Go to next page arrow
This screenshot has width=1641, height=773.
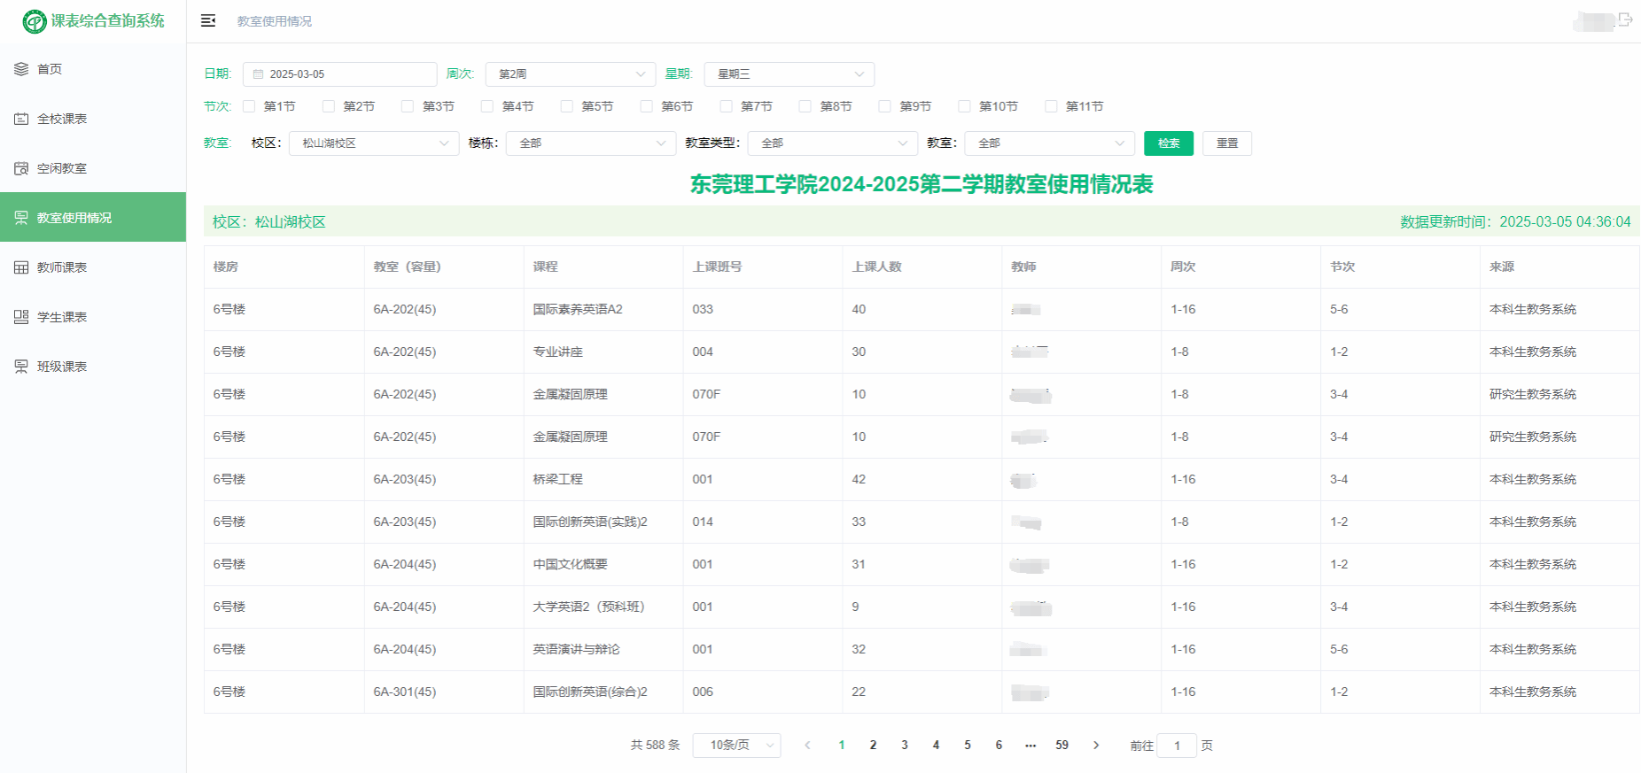coord(1096,746)
